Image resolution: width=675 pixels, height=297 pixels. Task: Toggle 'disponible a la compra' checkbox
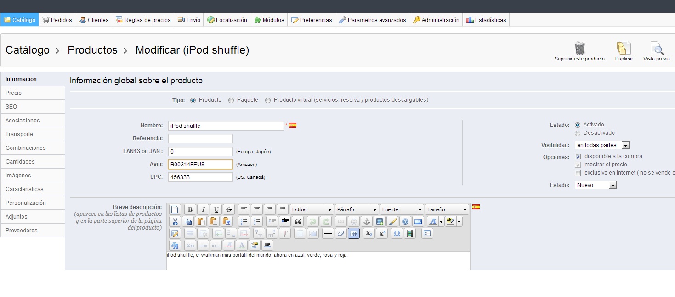[x=578, y=157]
